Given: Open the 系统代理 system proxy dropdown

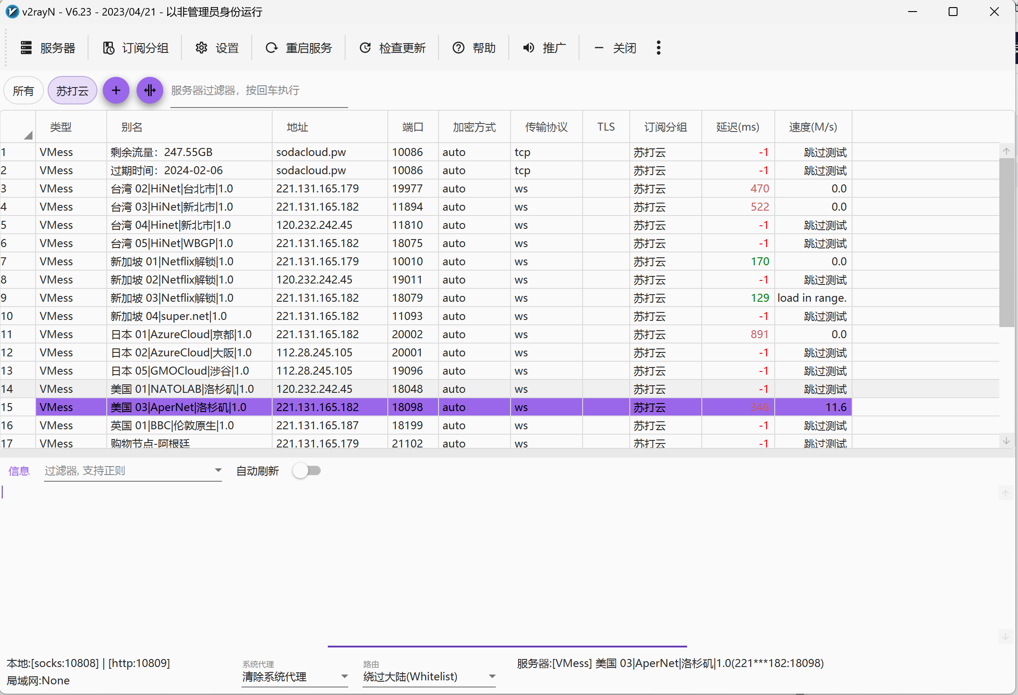Looking at the screenshot, I should coord(294,676).
